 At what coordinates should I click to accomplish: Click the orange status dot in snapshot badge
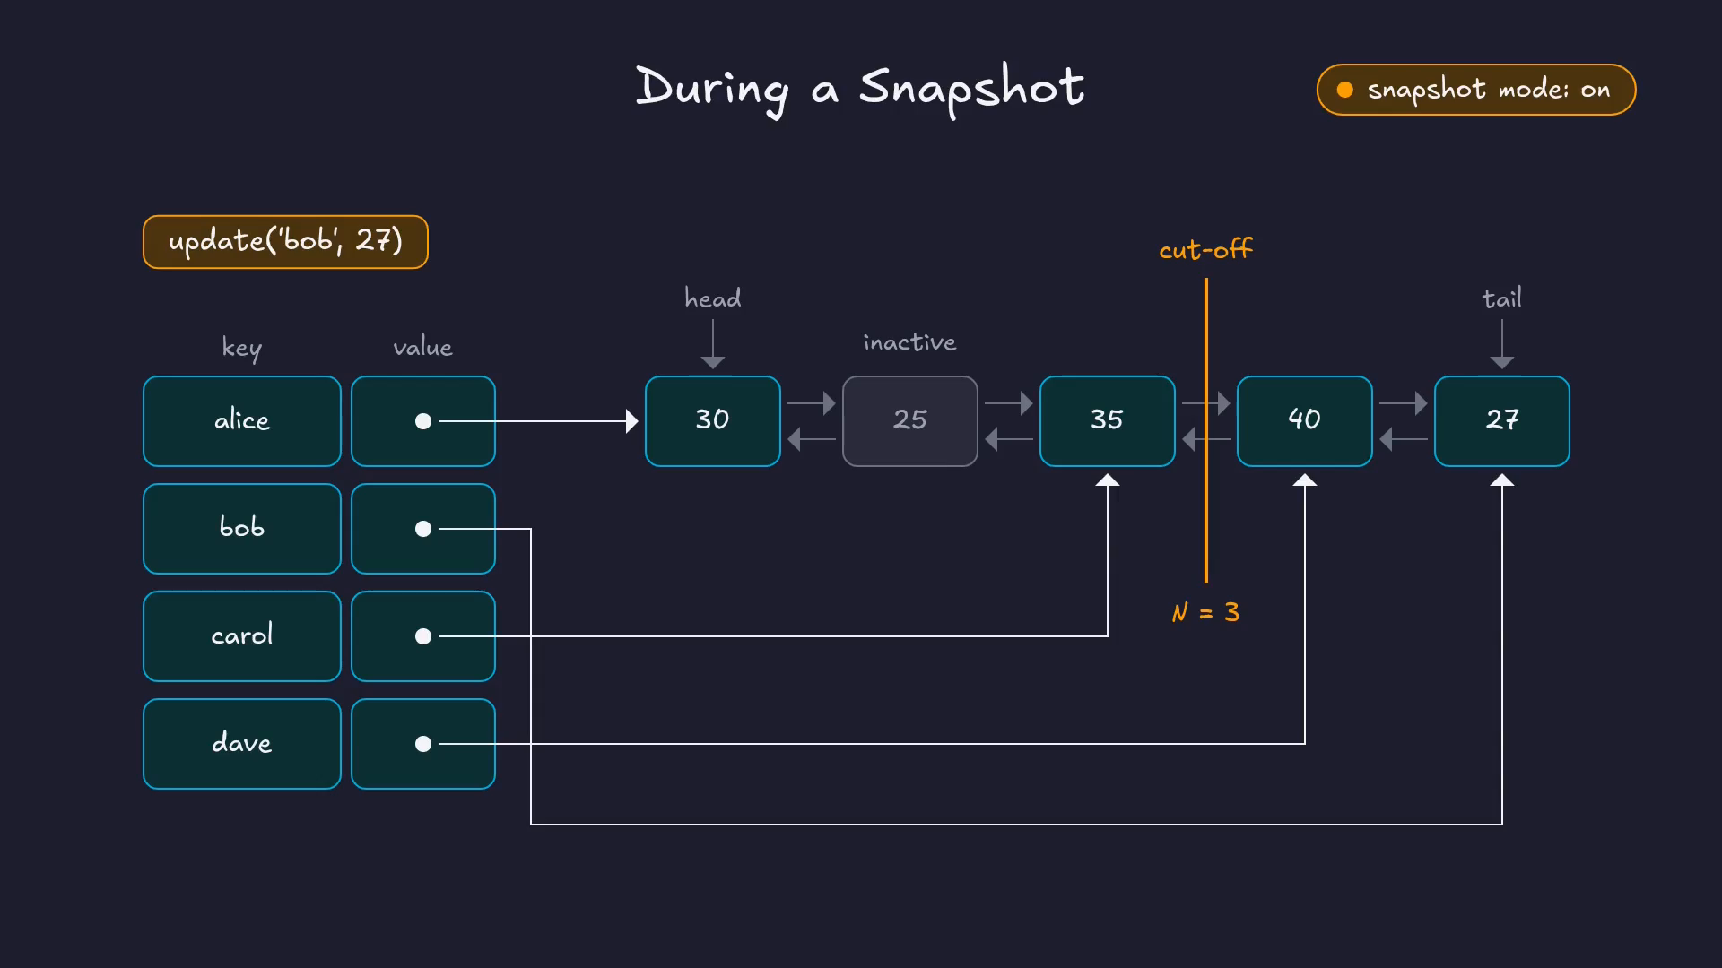(1345, 90)
